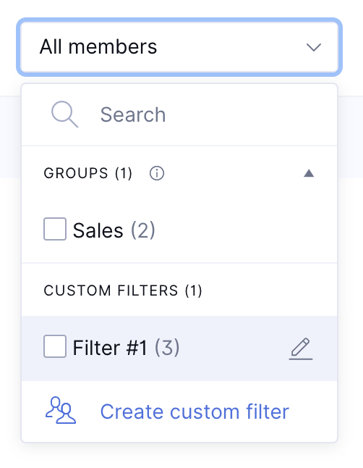Screen dimensions: 363x468
Task: Click the 'All members' selected value text
Action: 98,47
